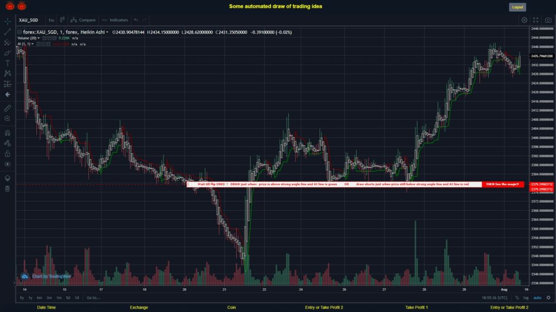Open the candle chart style selector
This screenshot has height=312, width=556.
pyautogui.click(x=62, y=20)
